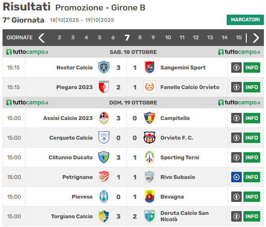Switch to giornata 15
The height and width of the screenshot is (227, 266).
tap(239, 38)
